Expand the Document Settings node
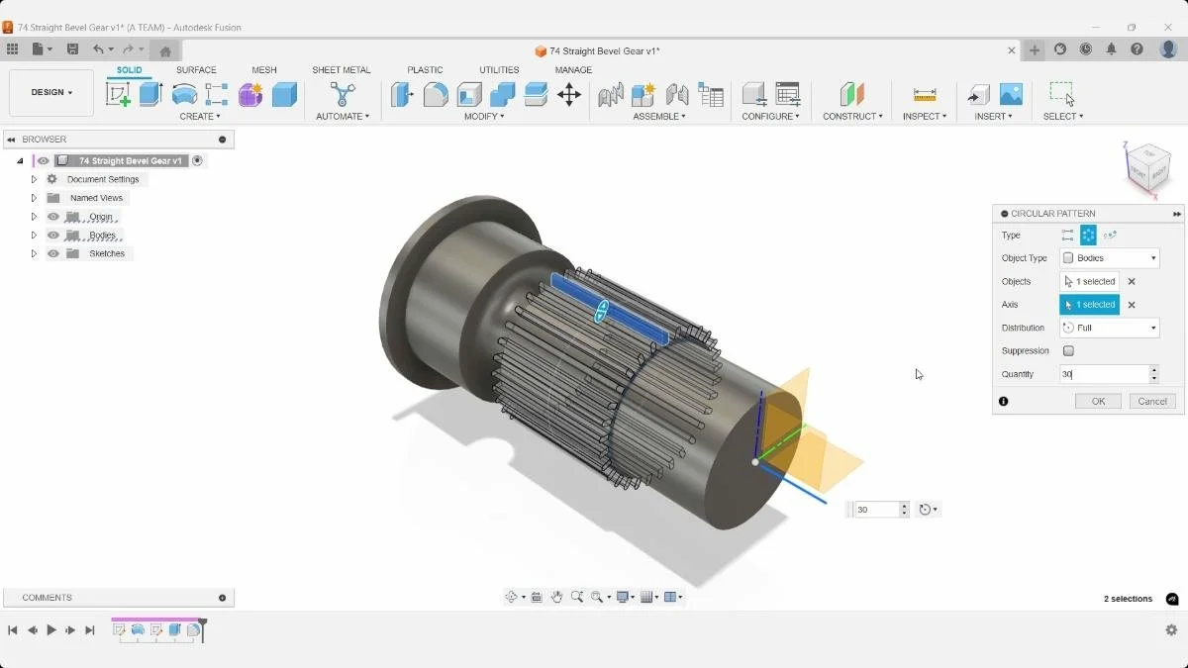The image size is (1188, 668). pos(34,179)
